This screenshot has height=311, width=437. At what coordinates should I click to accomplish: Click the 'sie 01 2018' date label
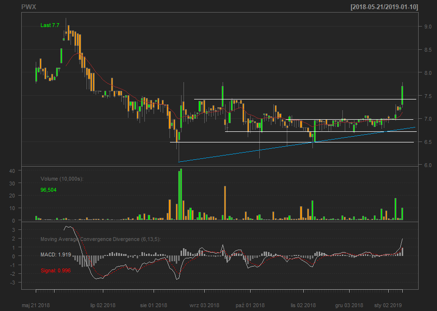click(154, 305)
